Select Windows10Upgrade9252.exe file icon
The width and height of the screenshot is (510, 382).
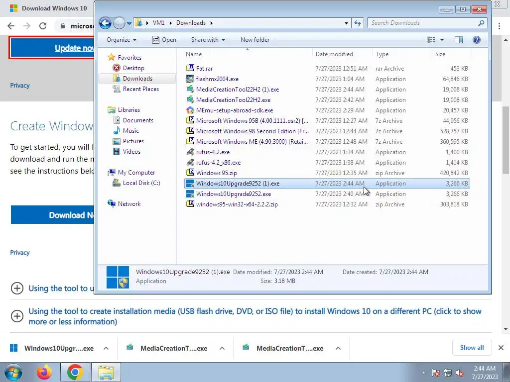190,193
